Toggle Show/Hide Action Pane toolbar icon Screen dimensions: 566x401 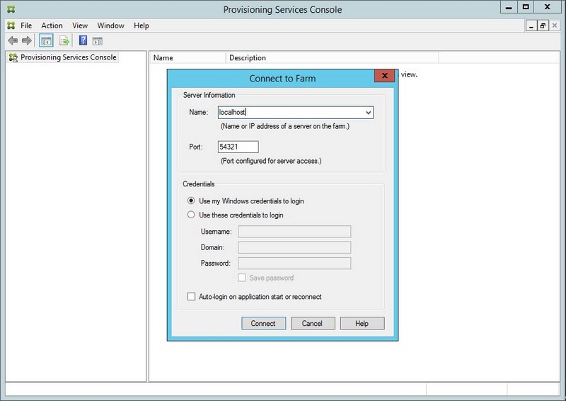click(x=98, y=41)
